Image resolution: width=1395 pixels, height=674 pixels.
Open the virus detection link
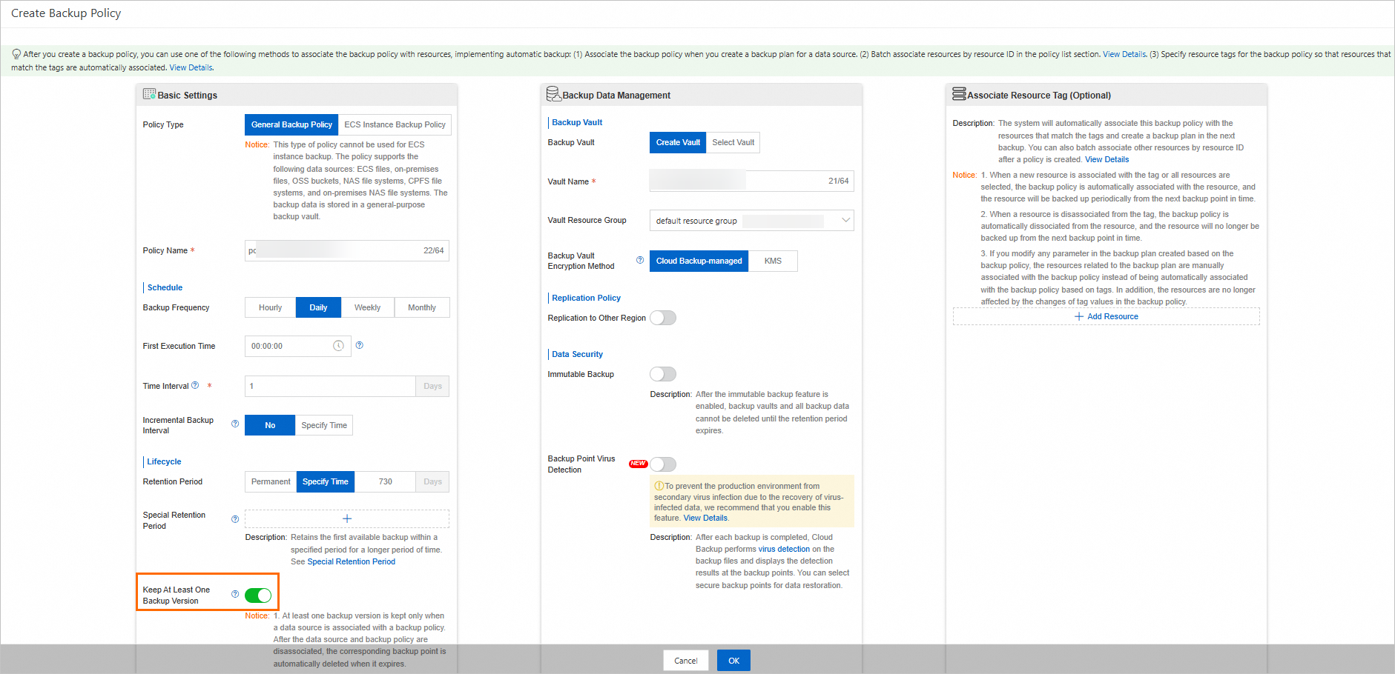point(784,549)
